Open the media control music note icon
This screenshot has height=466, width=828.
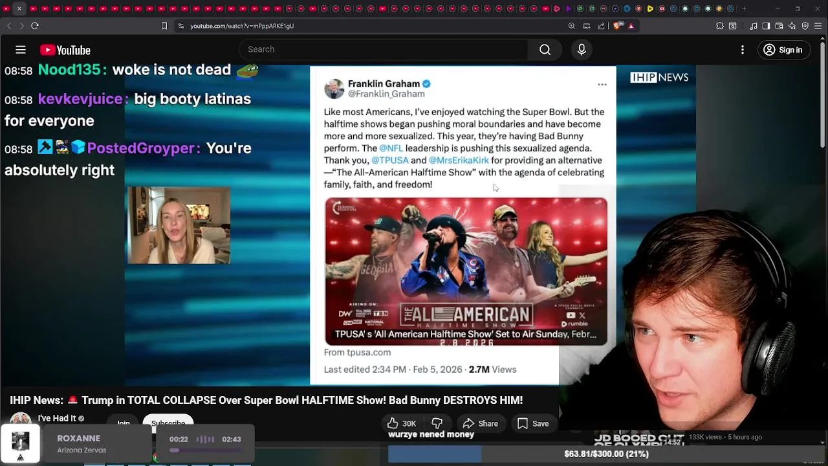click(754, 26)
